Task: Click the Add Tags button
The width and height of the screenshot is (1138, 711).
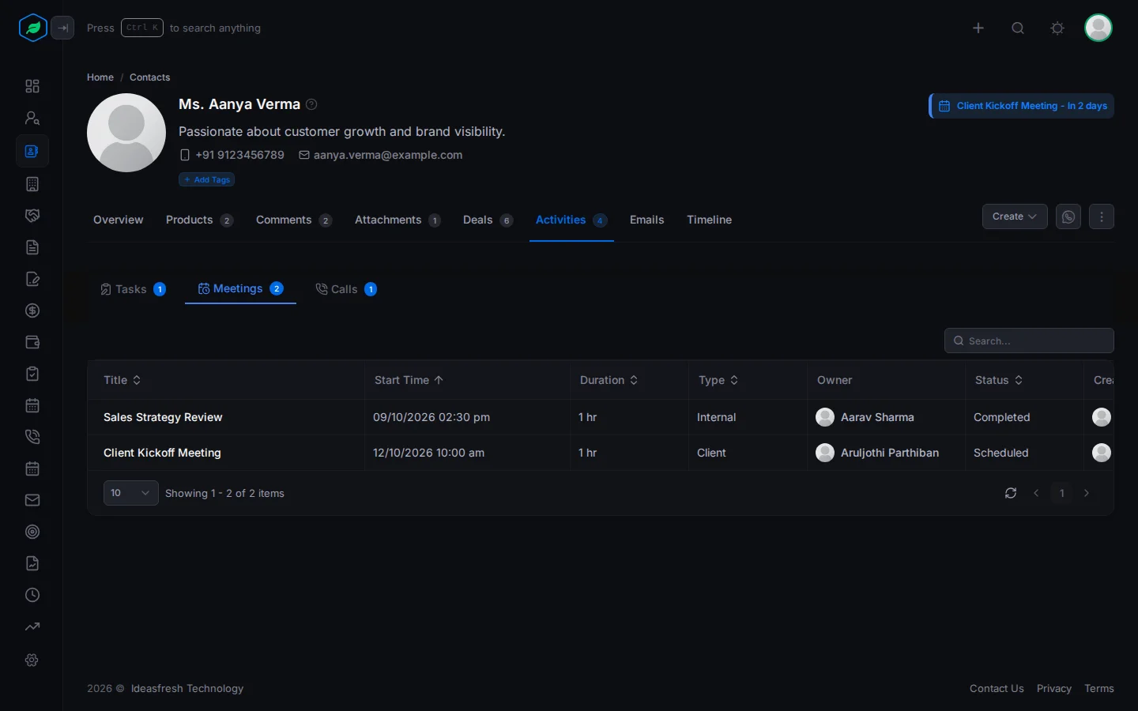Action: tap(207, 179)
